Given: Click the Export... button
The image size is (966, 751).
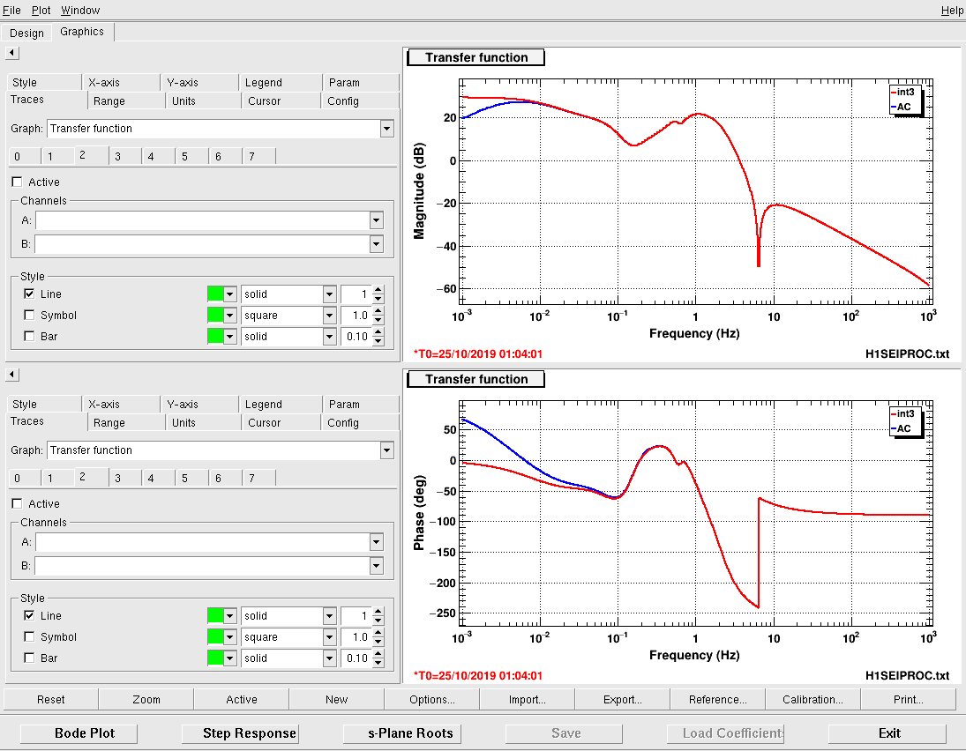Looking at the screenshot, I should pos(622,699).
